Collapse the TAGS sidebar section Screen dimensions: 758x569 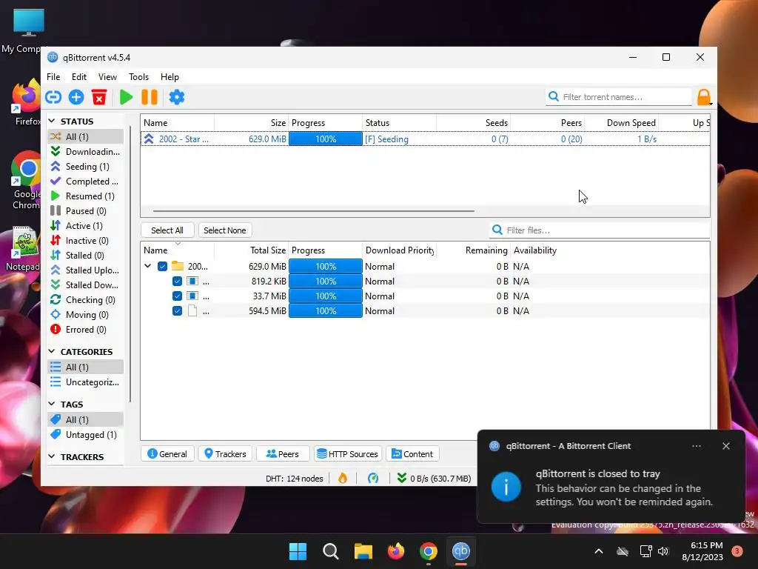[52, 404]
